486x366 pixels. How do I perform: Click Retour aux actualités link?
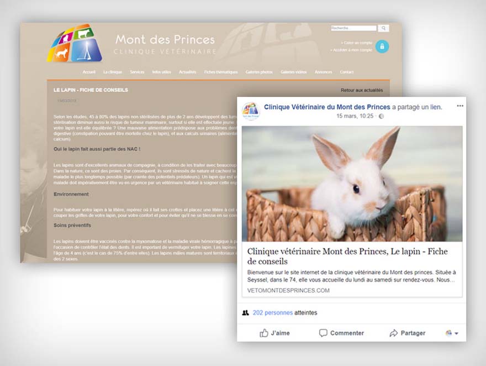pos(362,90)
